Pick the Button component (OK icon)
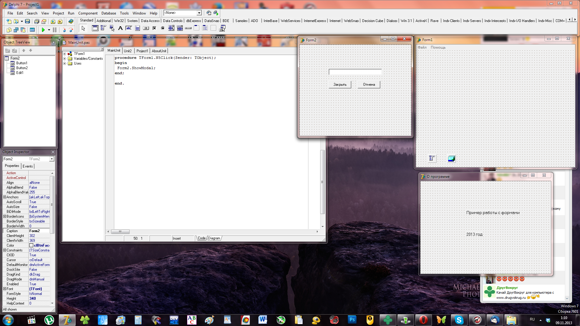 pyautogui.click(x=146, y=28)
